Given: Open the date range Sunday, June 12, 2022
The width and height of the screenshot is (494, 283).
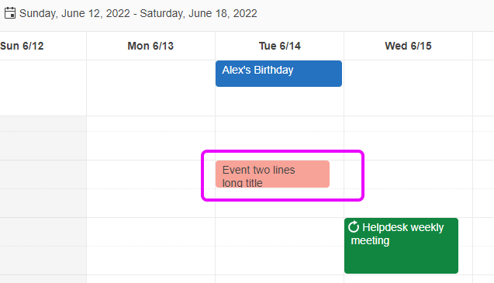Looking at the screenshot, I should point(138,13).
